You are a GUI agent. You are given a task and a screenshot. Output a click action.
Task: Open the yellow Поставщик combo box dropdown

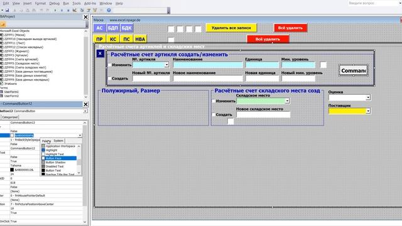pyautogui.click(x=368, y=111)
